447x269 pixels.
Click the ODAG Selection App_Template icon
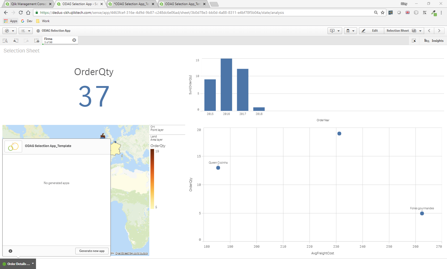13,146
